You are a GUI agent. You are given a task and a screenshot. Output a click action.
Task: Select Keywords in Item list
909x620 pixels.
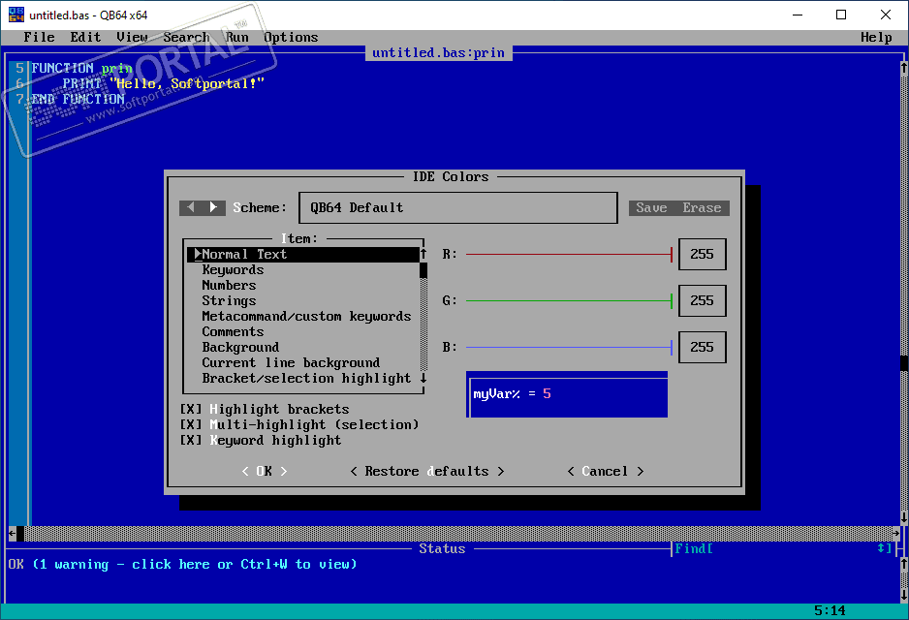click(303, 270)
